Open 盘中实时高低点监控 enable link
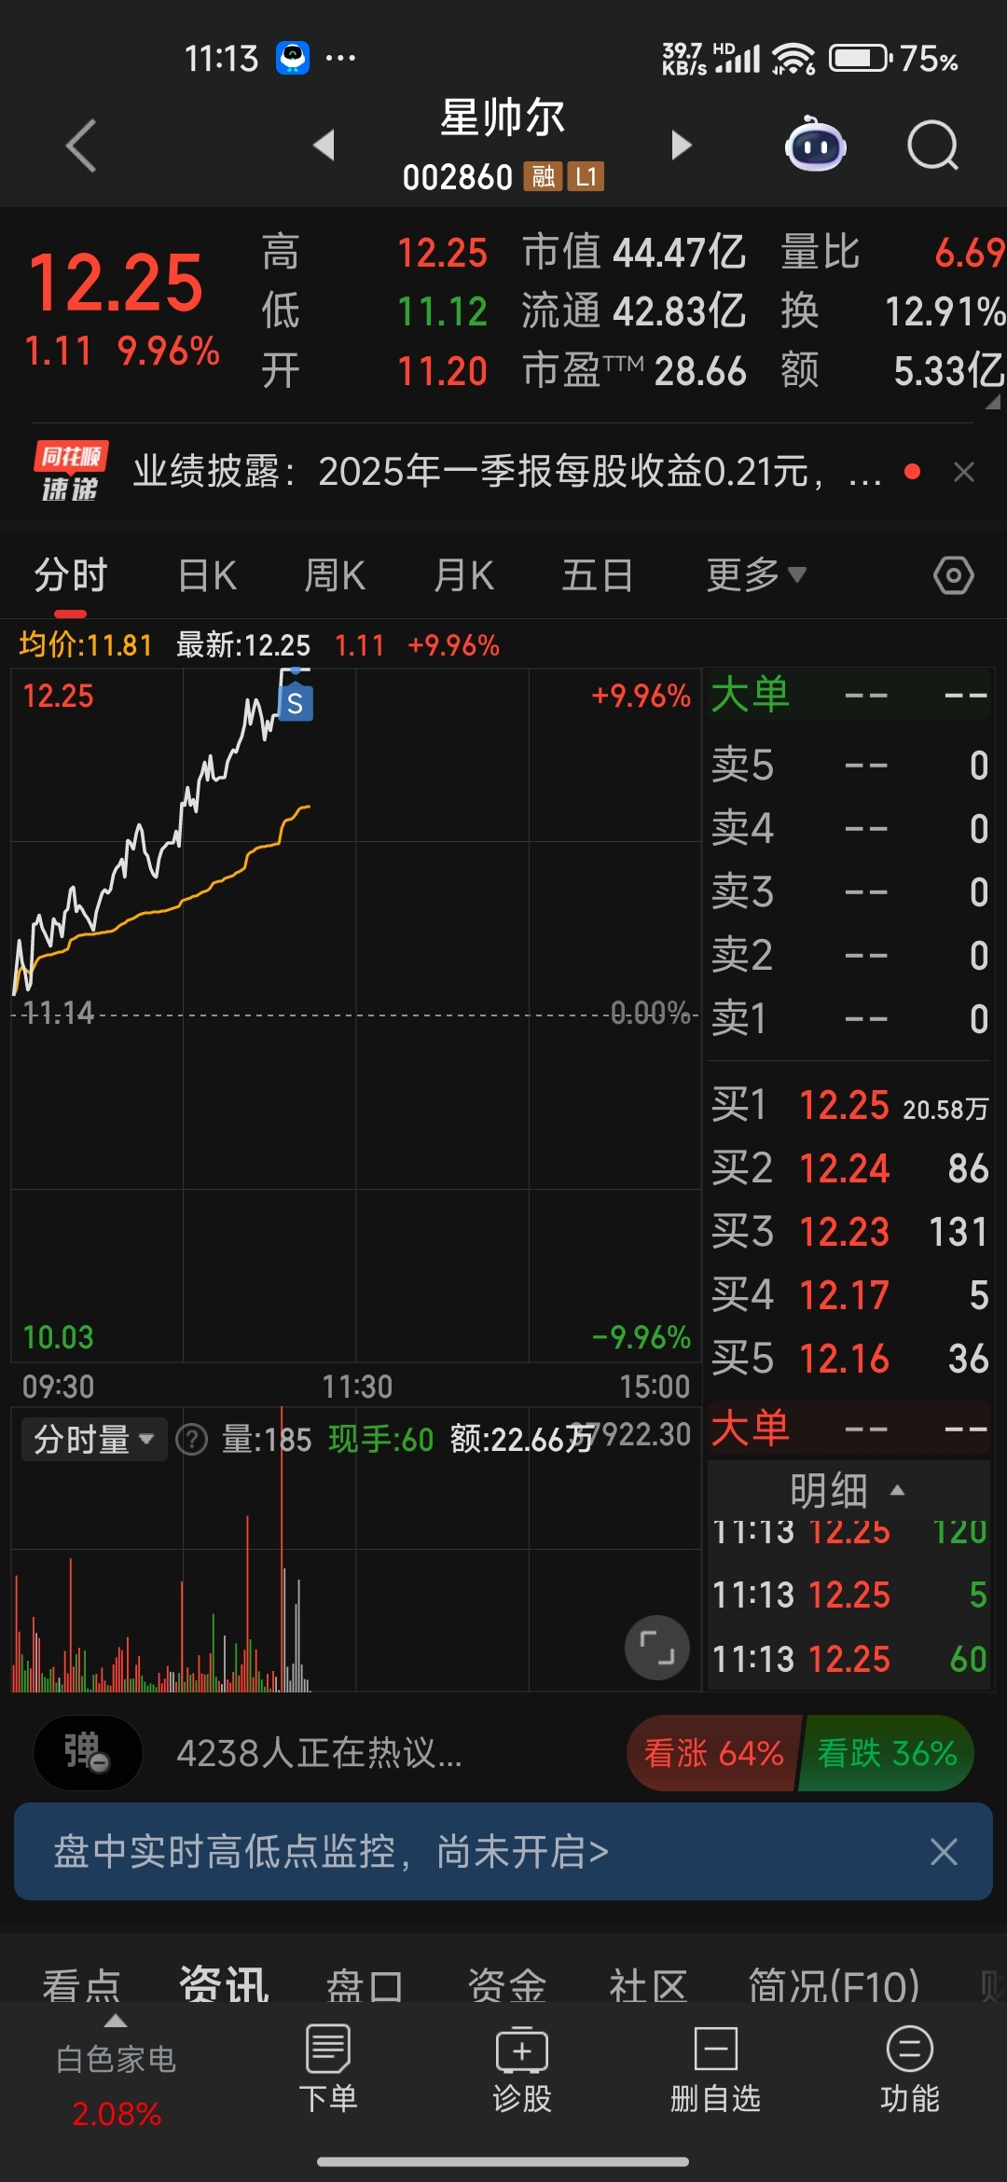This screenshot has height=2182, width=1007. tap(331, 1852)
